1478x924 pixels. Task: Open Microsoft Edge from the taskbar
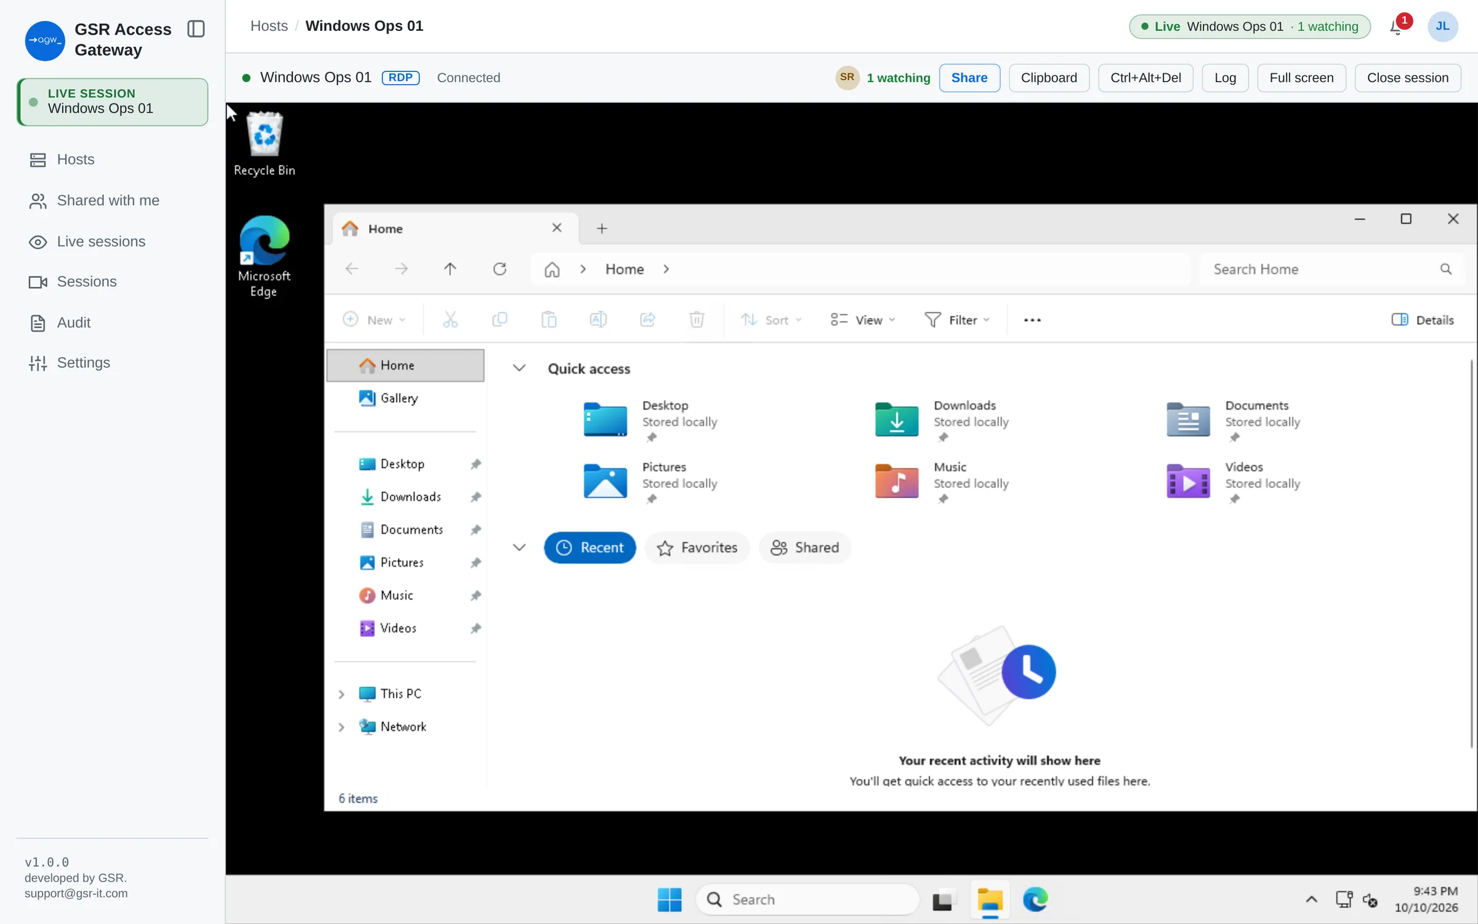(x=1035, y=899)
